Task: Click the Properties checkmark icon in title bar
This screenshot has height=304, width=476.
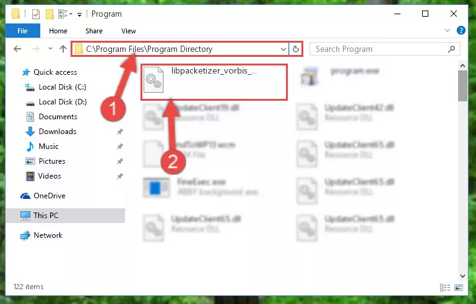Action: point(36,14)
